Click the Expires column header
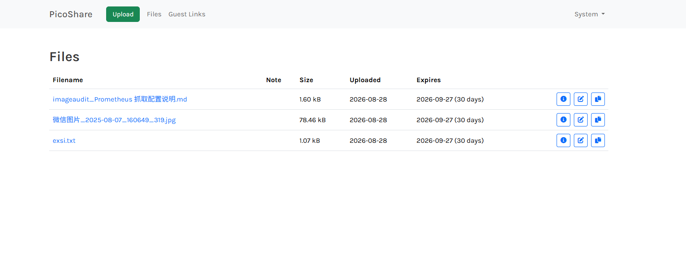This screenshot has height=274, width=686. [x=428, y=80]
